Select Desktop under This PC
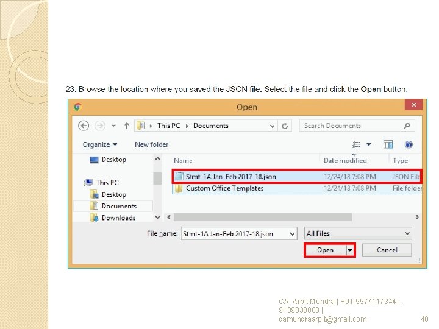Image resolution: width=439 pixels, height=329 pixels. pyautogui.click(x=108, y=194)
